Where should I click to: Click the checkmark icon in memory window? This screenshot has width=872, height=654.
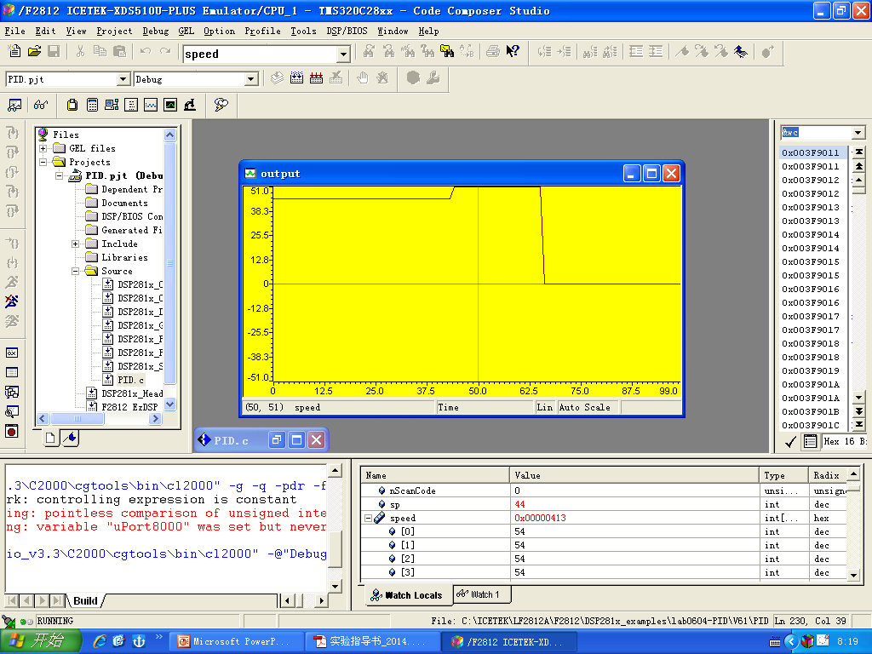(x=790, y=442)
